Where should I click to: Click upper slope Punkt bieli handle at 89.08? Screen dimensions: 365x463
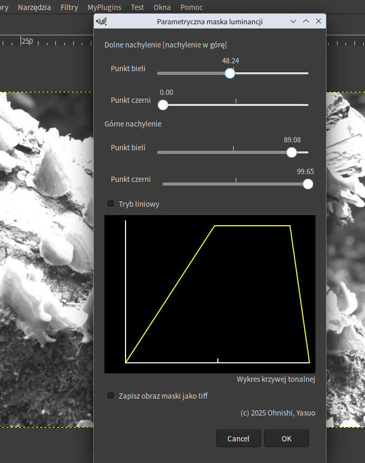[x=291, y=152]
